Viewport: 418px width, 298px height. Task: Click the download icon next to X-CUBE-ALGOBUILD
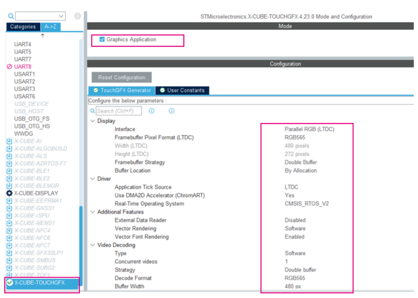(9, 148)
